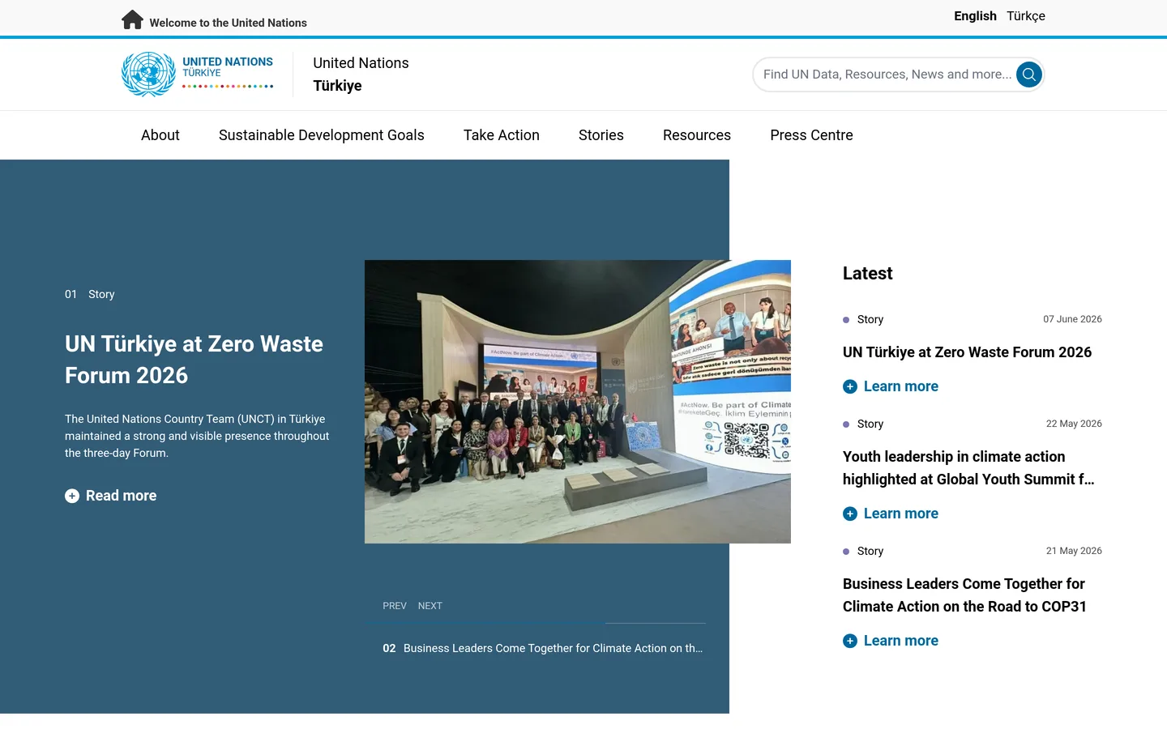The height and width of the screenshot is (729, 1167).
Task: Go to the previous slide with PREV
Action: point(395,606)
